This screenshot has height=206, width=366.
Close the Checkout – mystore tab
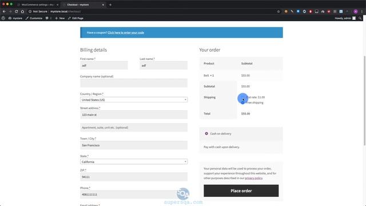[103, 5]
